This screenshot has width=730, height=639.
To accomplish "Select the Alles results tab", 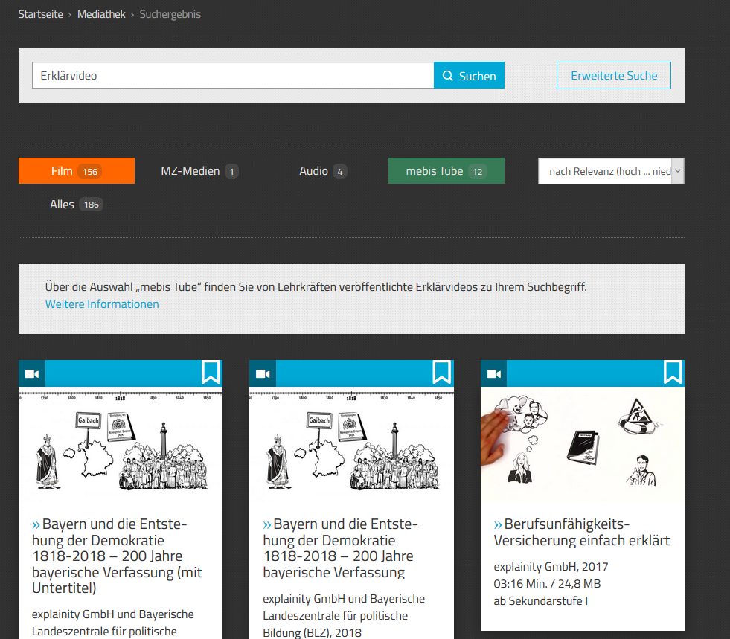I will click(76, 204).
